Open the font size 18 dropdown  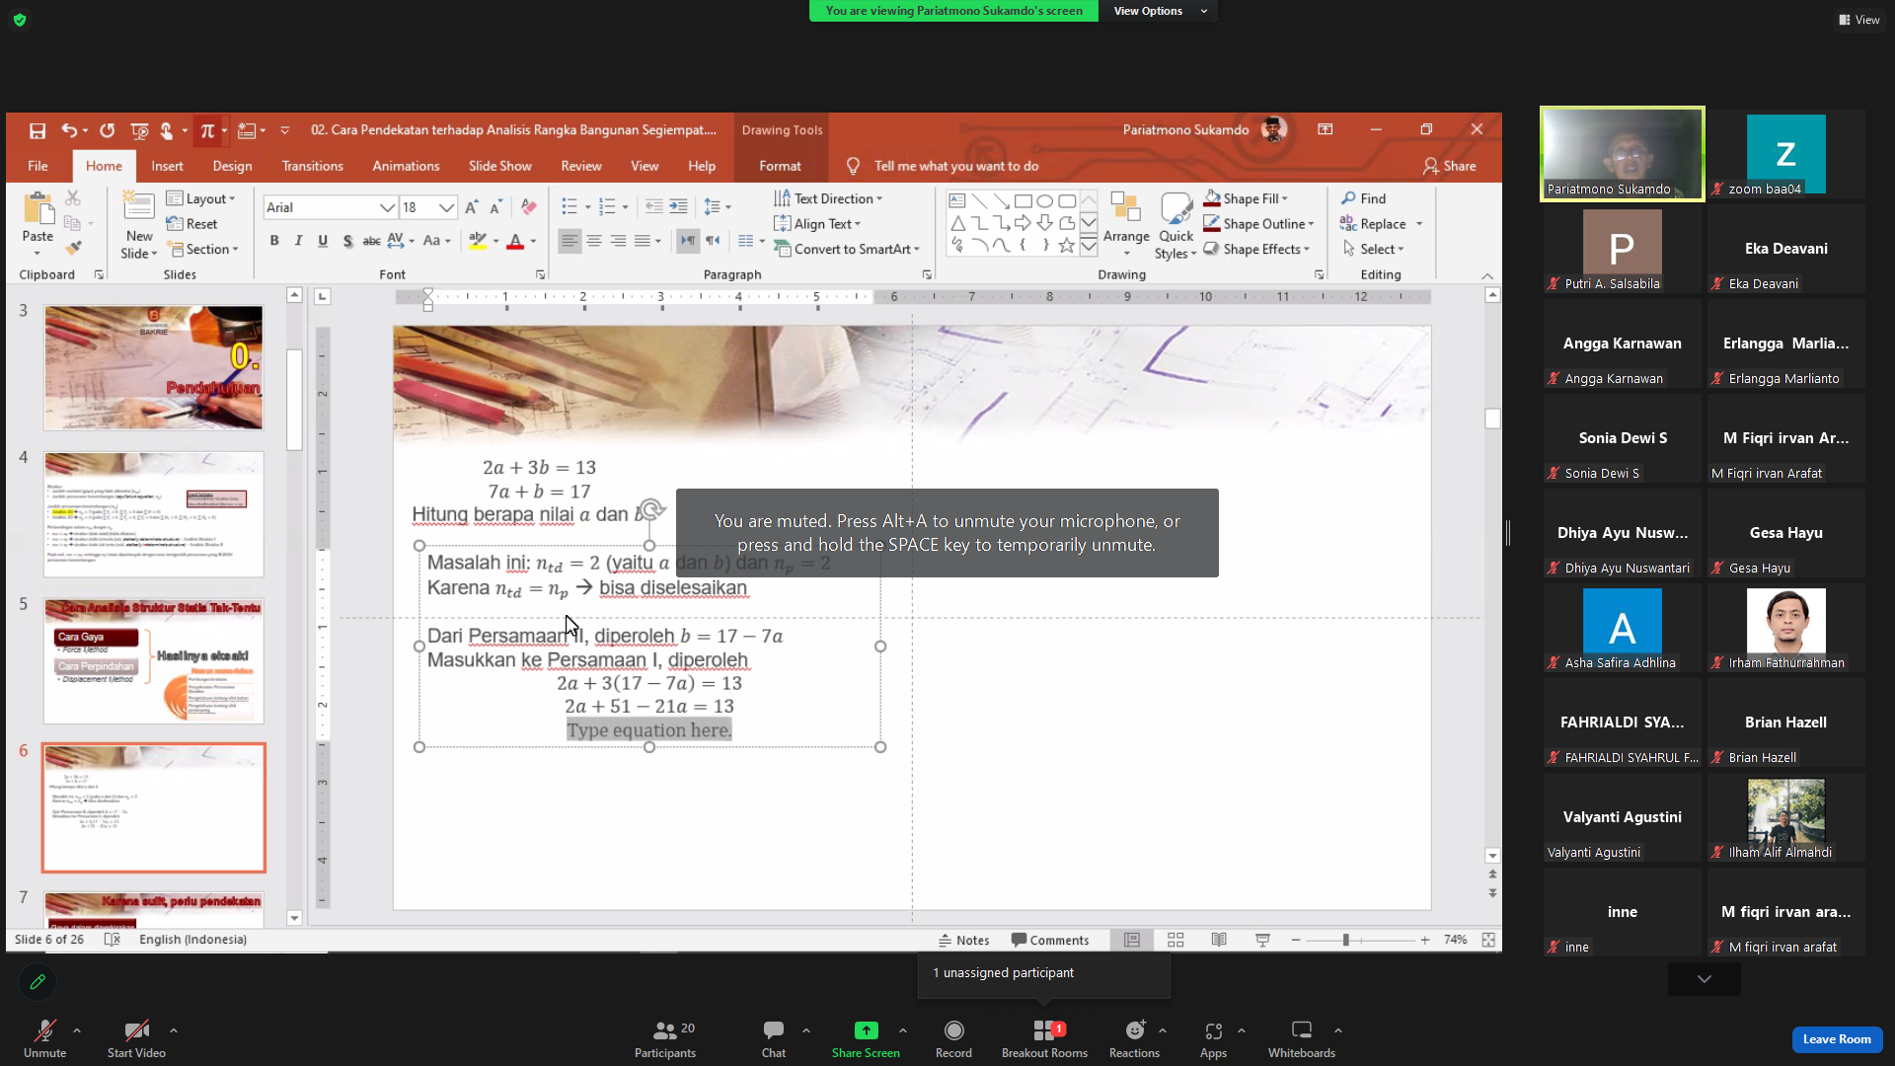[447, 207]
